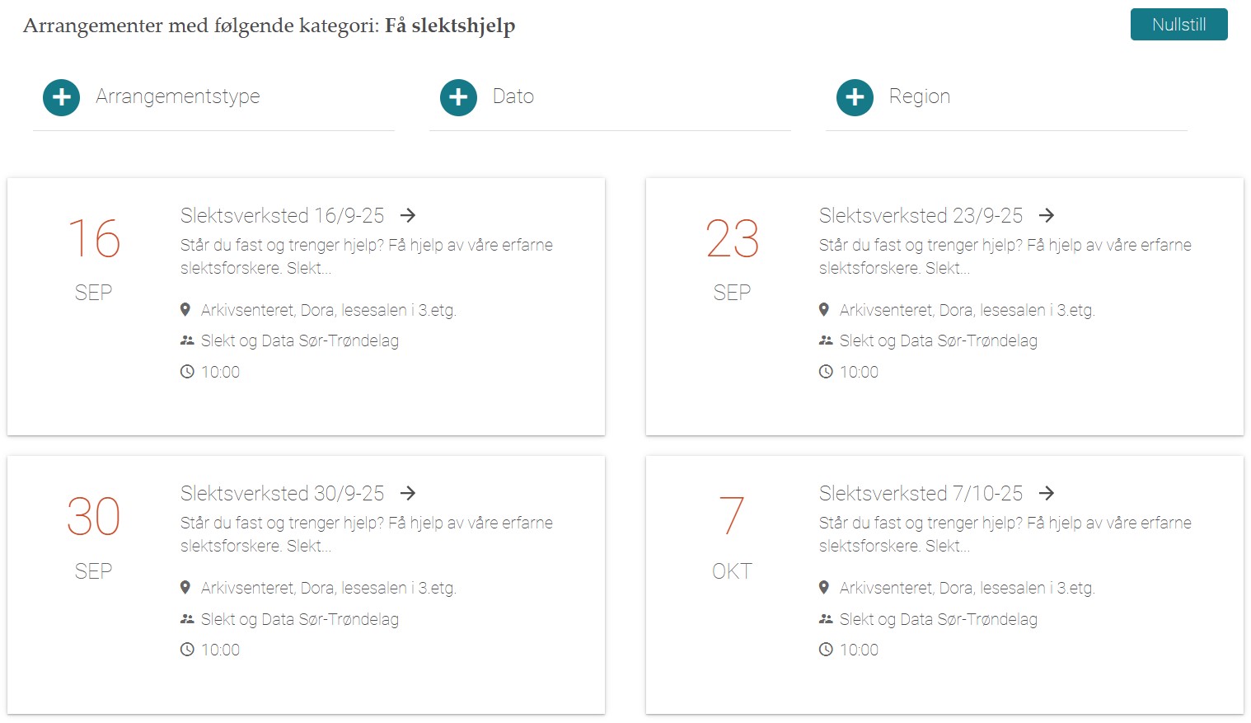Click arrow next to Slektsverksted 16/9-25
Image resolution: width=1251 pixels, height=723 pixels.
(408, 215)
